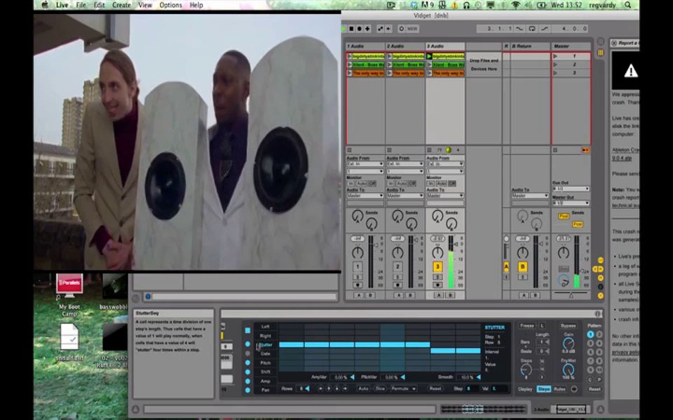Open track 3 Audio From input dropdown
Screen dimensions: 673x420
coord(445,164)
